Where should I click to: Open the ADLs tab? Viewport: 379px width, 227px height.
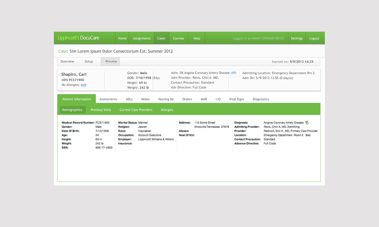[129, 99]
